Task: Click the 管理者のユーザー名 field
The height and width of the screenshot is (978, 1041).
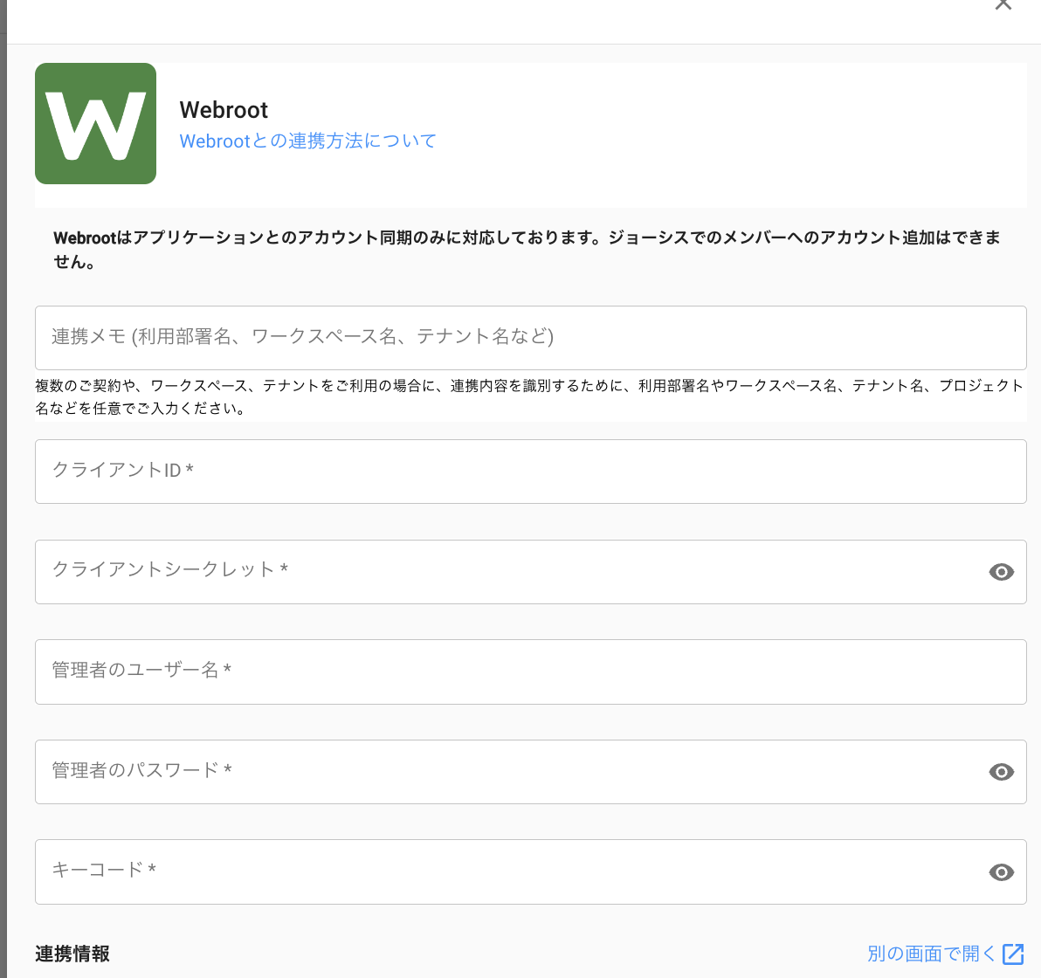Action: 530,672
